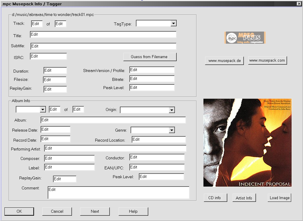Click the Indecent Proposal album cover image
The width and height of the screenshot is (303, 221).
[x=247, y=143]
